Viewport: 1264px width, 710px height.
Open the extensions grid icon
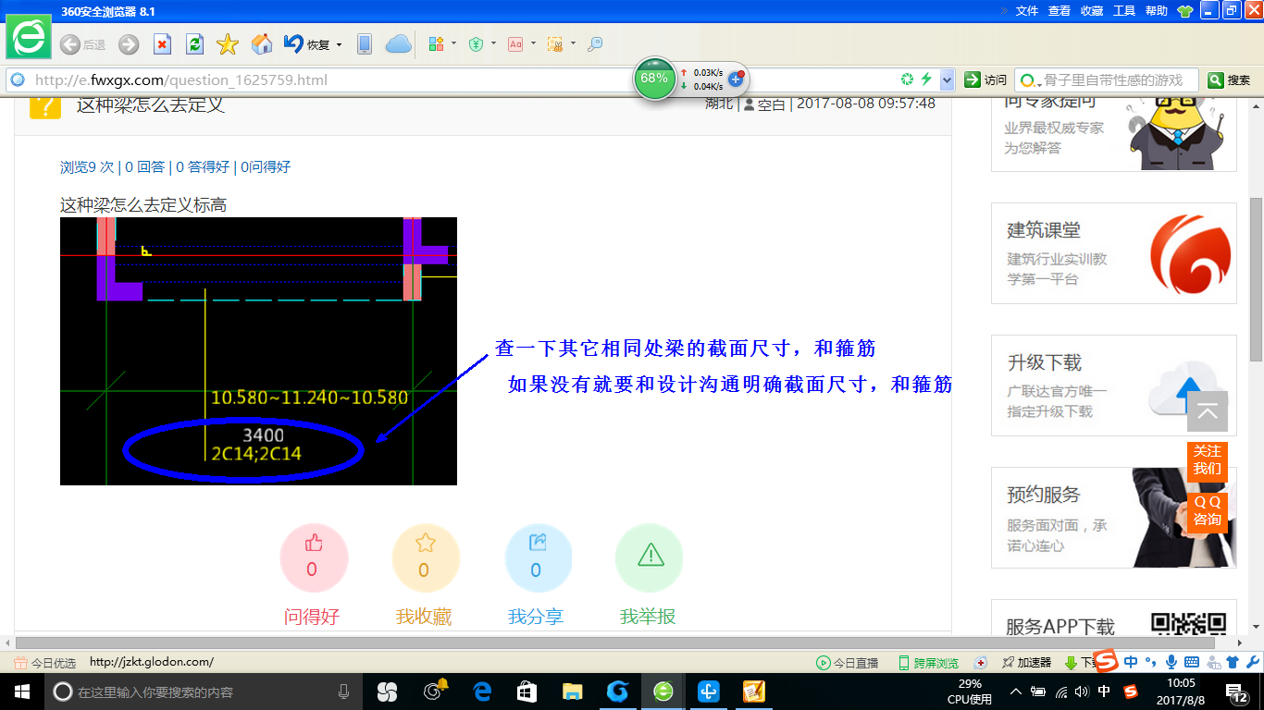[x=437, y=44]
